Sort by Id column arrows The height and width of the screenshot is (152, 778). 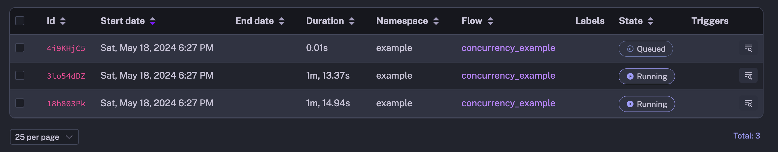point(63,21)
